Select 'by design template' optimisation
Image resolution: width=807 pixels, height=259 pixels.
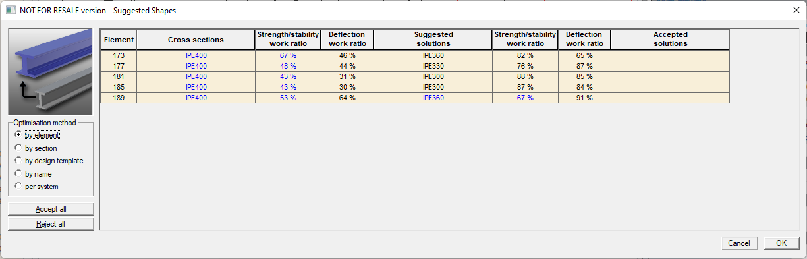click(49, 161)
